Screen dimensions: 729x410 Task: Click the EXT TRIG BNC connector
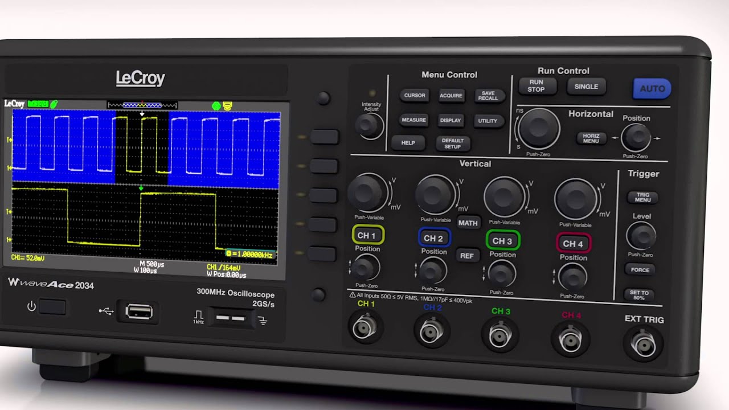tap(644, 345)
